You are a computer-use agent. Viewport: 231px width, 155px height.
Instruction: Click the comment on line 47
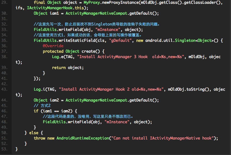click(x=88, y=116)
